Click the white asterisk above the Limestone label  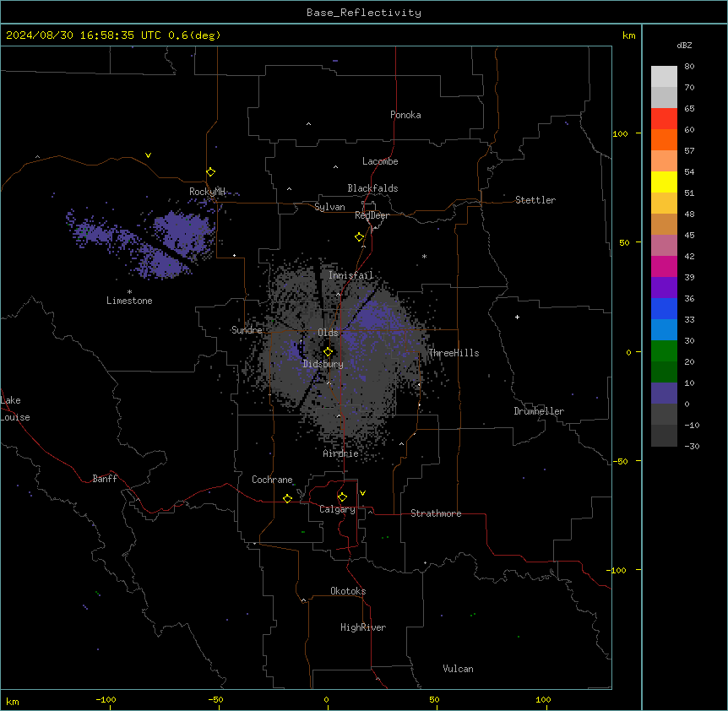(129, 292)
